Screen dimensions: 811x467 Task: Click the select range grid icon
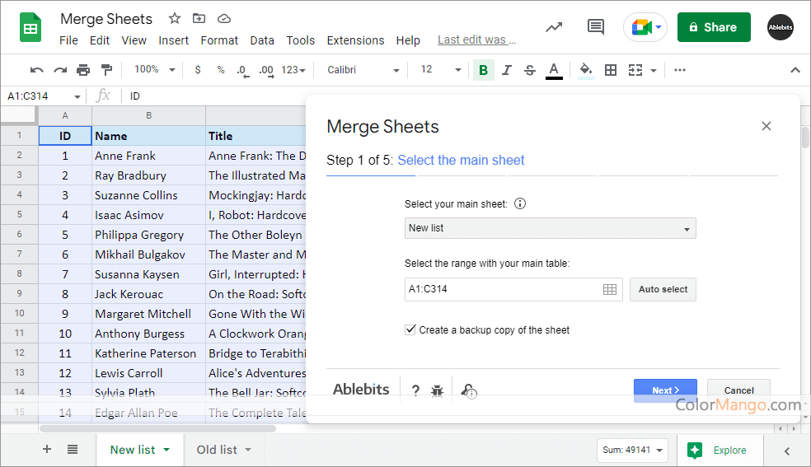pyautogui.click(x=610, y=289)
